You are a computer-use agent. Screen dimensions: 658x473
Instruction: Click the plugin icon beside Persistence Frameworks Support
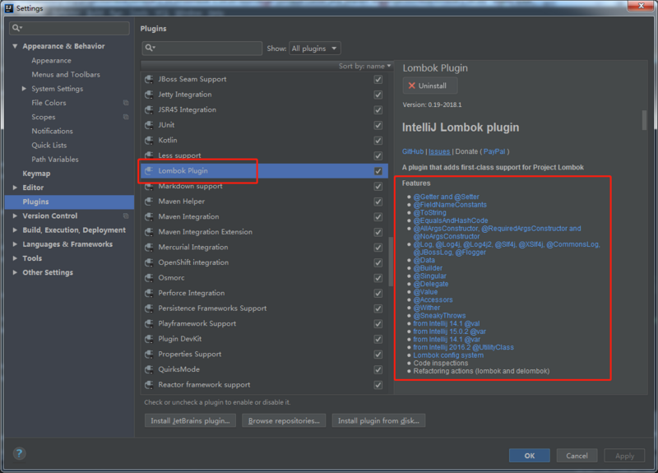149,308
